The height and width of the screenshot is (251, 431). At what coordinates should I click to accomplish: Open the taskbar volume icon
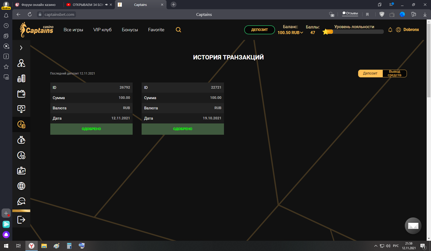(388, 246)
